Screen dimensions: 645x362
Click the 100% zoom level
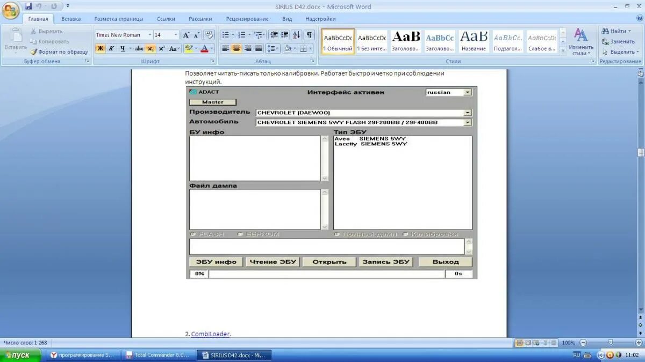[568, 343]
